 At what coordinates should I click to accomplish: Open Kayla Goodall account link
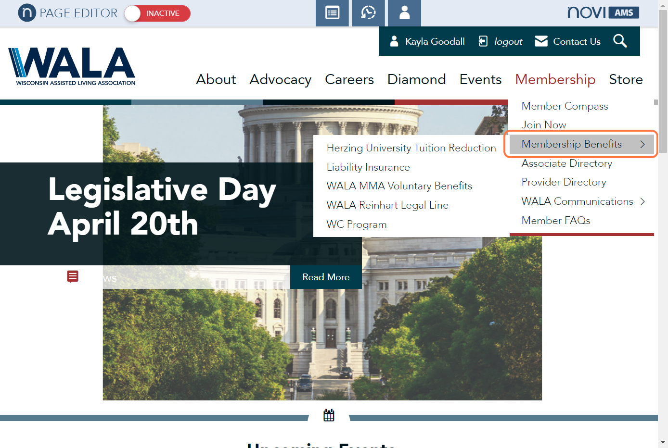[x=435, y=42]
